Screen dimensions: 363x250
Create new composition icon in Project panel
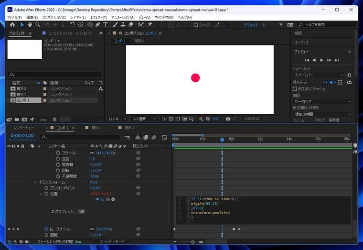[x=24, y=120]
